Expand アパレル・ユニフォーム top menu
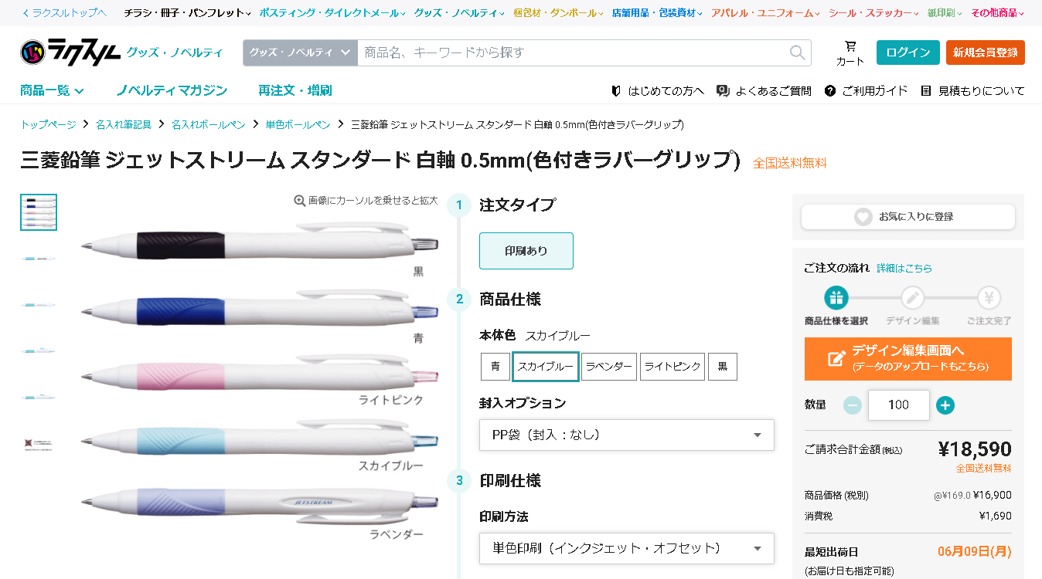 coord(765,13)
